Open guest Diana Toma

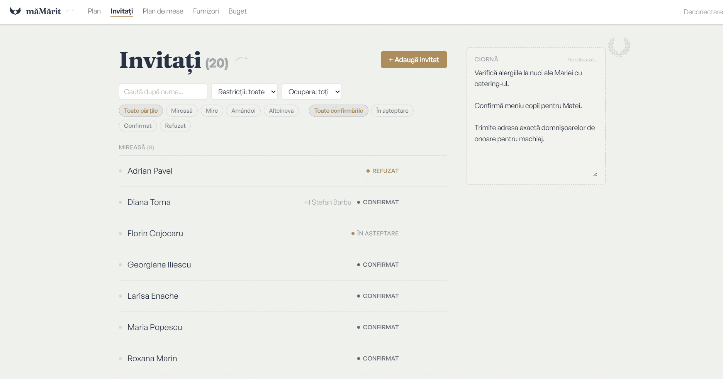tap(149, 202)
